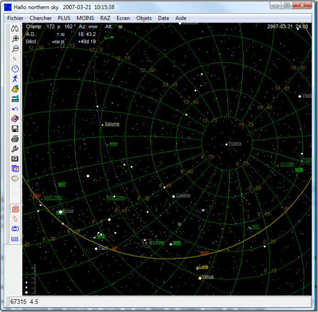Select the red eraser-shaped toolbar icon
Screen dimensions: 318x312
15,59
